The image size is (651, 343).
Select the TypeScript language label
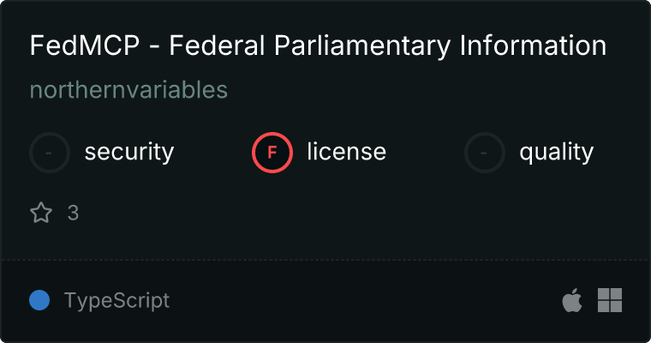(116, 300)
